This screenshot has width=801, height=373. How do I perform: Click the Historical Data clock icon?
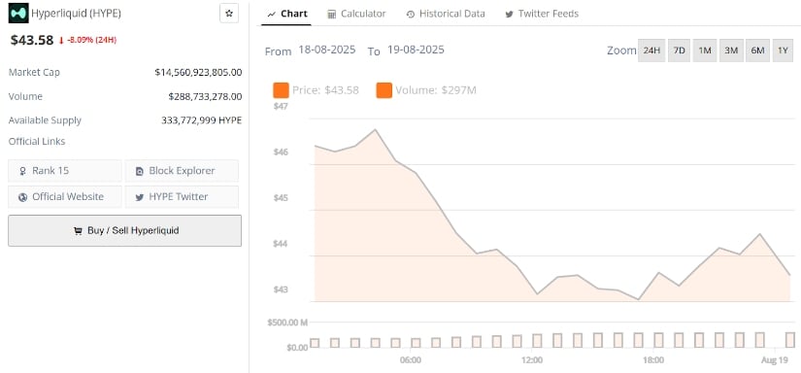tap(410, 15)
